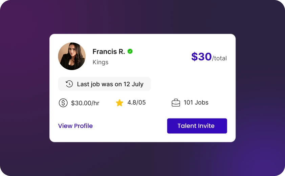Click the yellow star rating icon
The image size is (285, 176).
pos(119,103)
